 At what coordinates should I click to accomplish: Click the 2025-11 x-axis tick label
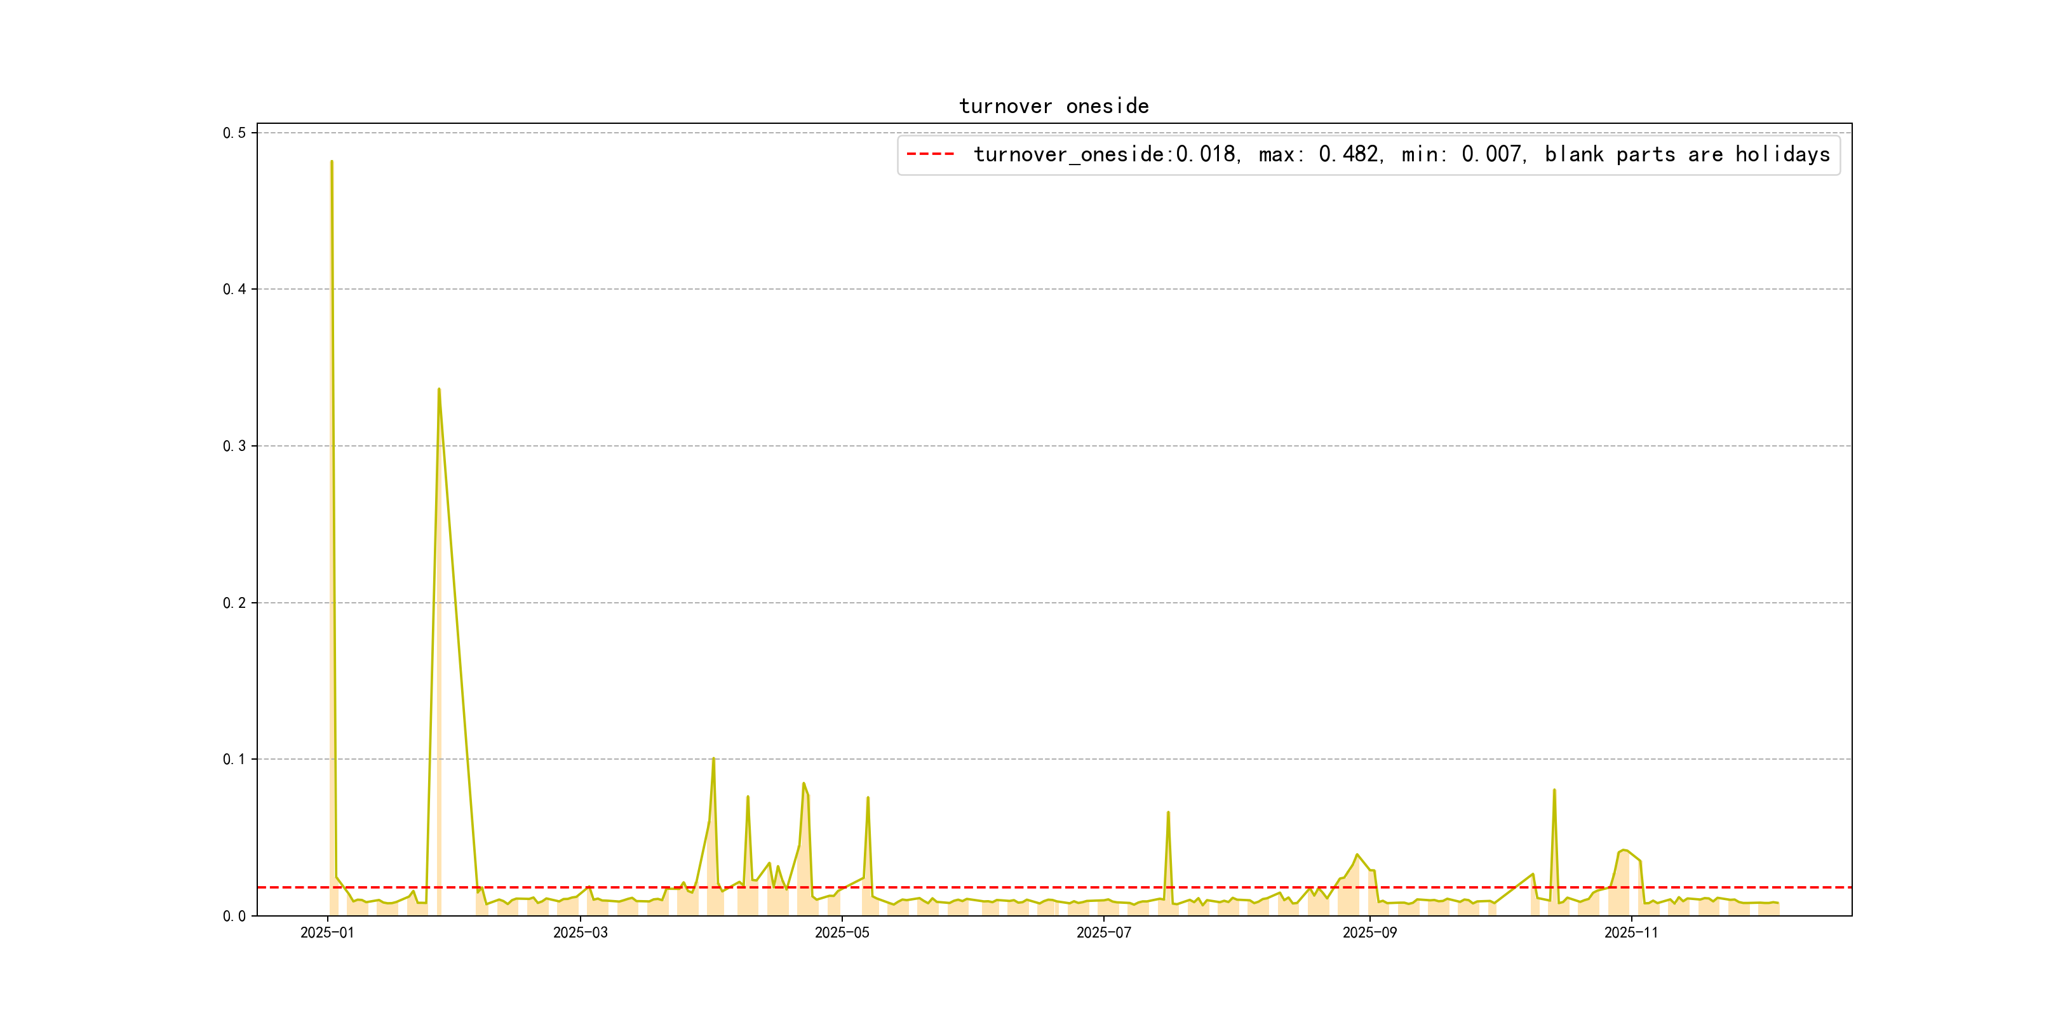coord(1631,932)
